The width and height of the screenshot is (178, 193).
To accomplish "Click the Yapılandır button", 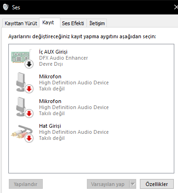I will coord(26,184).
